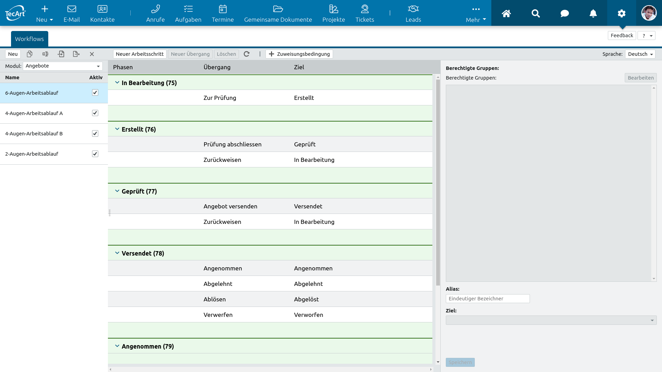Open the notifications bell icon
The width and height of the screenshot is (662, 372).
(593, 13)
